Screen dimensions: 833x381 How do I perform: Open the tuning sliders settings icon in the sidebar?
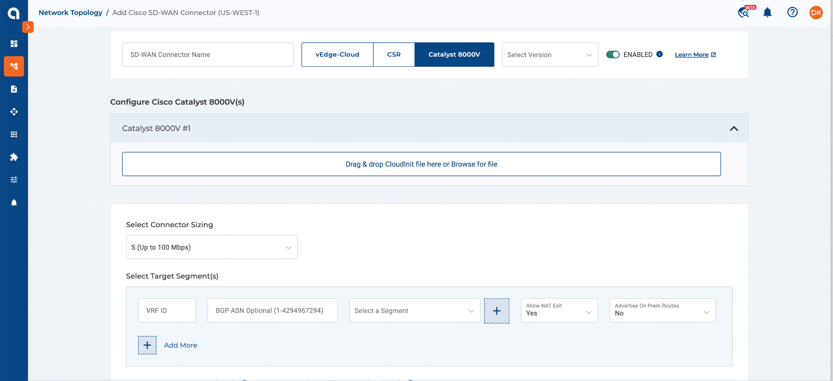14,180
